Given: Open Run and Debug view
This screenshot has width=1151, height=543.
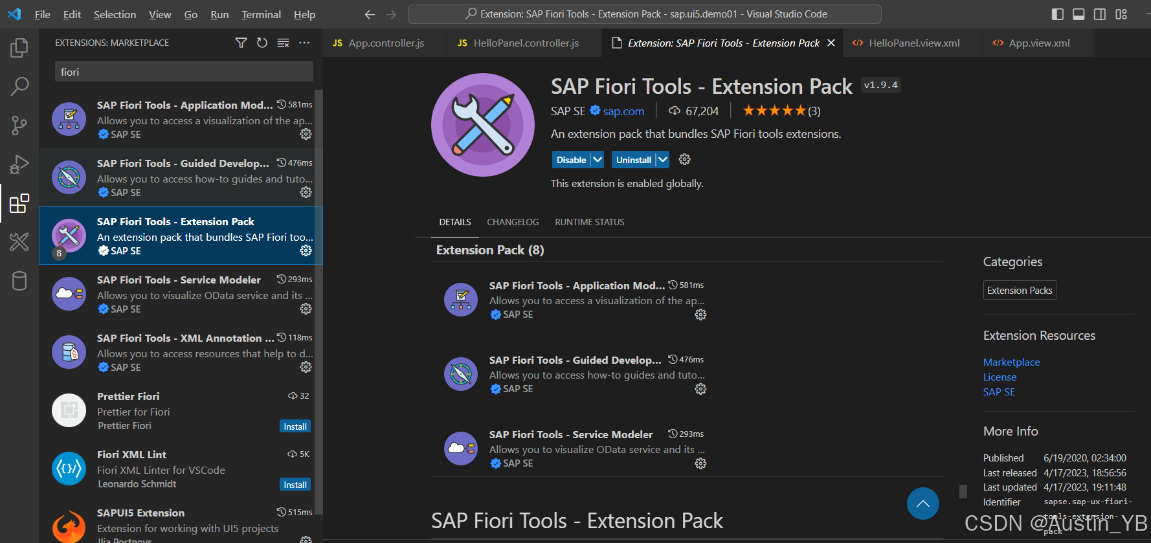Looking at the screenshot, I should (x=19, y=164).
